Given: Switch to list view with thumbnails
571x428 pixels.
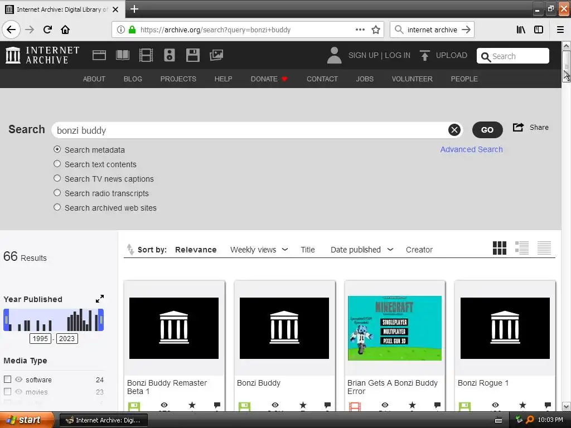Looking at the screenshot, I should (522, 248).
